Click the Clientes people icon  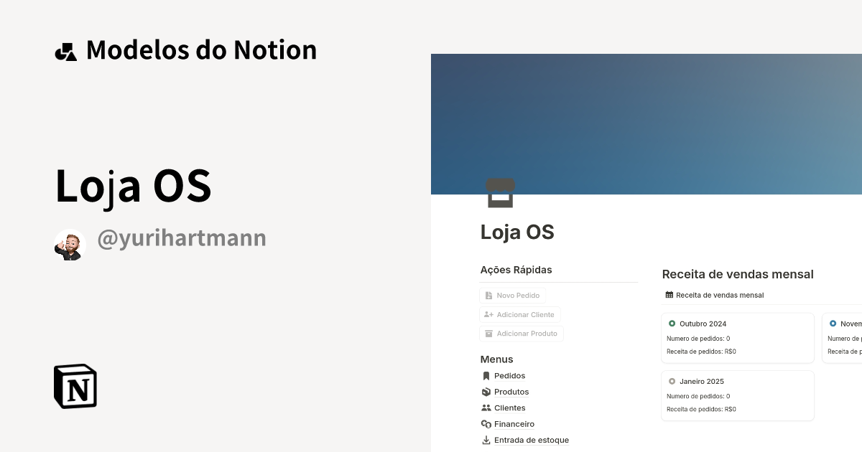tap(486, 408)
